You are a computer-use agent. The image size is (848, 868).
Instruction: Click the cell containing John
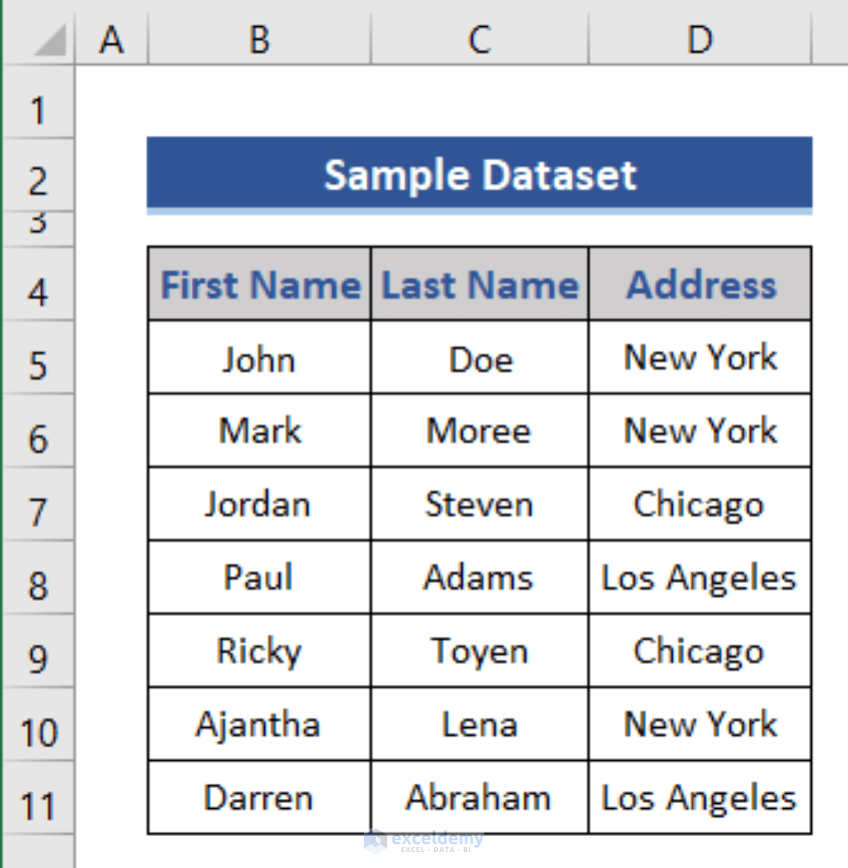coord(258,357)
